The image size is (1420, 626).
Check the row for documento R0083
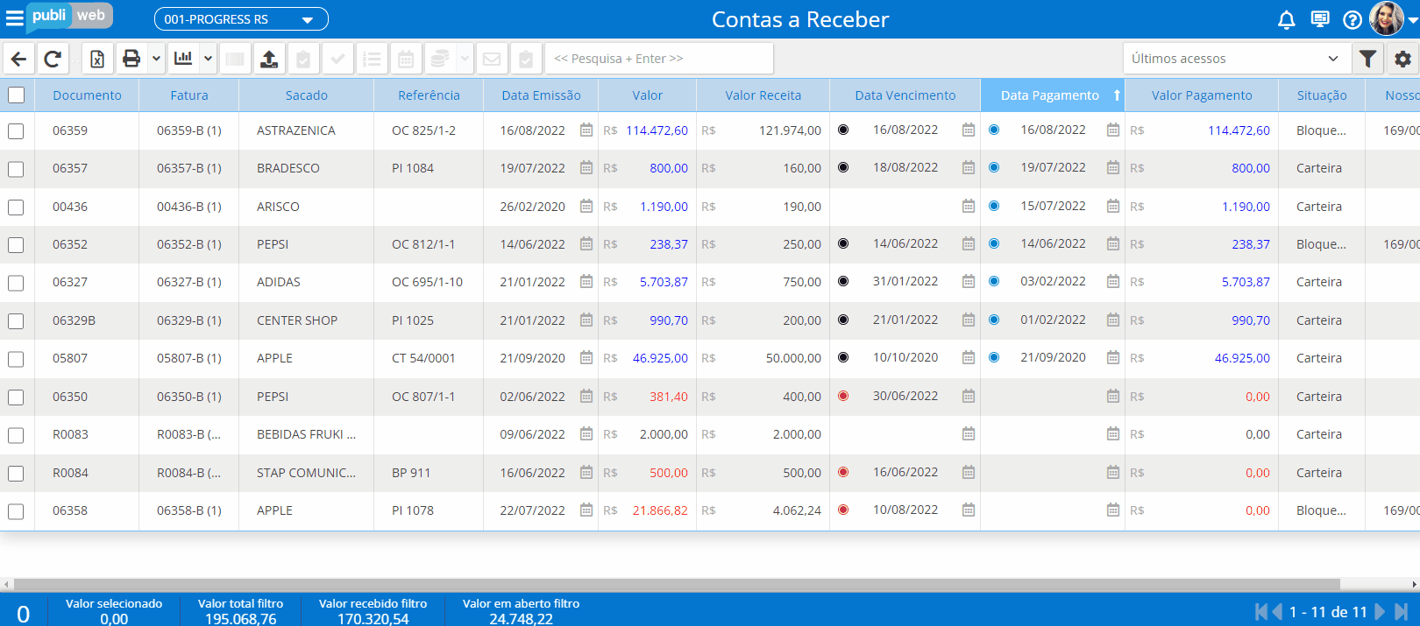tap(16, 435)
